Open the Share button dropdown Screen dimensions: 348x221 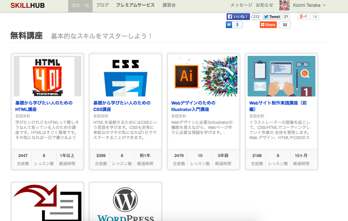(x=268, y=24)
